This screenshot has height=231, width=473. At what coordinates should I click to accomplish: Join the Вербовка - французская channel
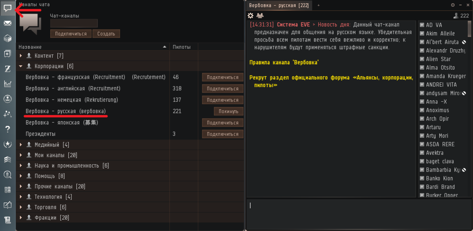click(x=223, y=78)
